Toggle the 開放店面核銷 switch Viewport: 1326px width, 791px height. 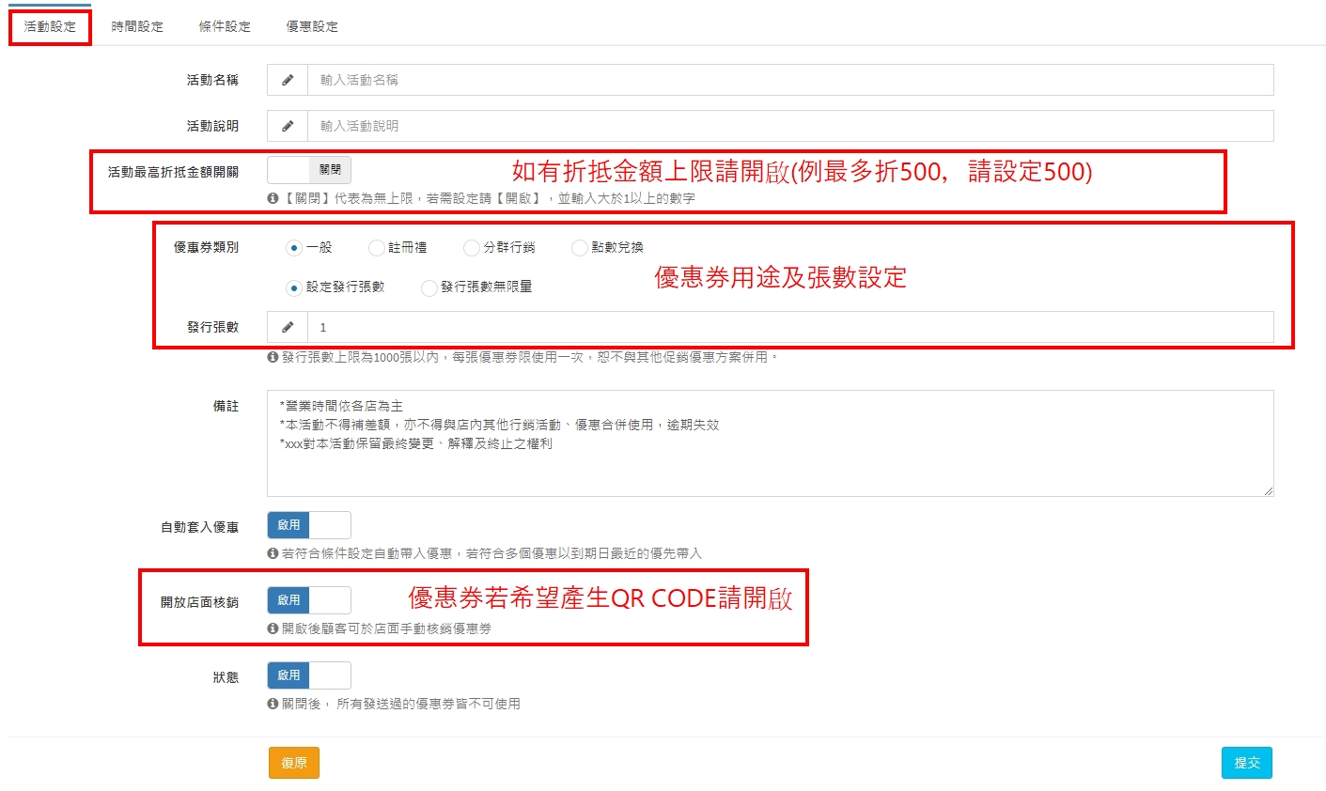click(x=309, y=600)
